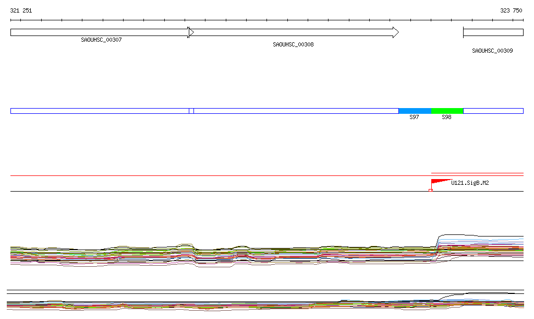Select the green S98 segment

coord(447,111)
